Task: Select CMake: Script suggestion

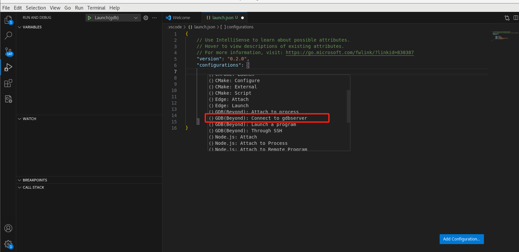Action: [278, 93]
